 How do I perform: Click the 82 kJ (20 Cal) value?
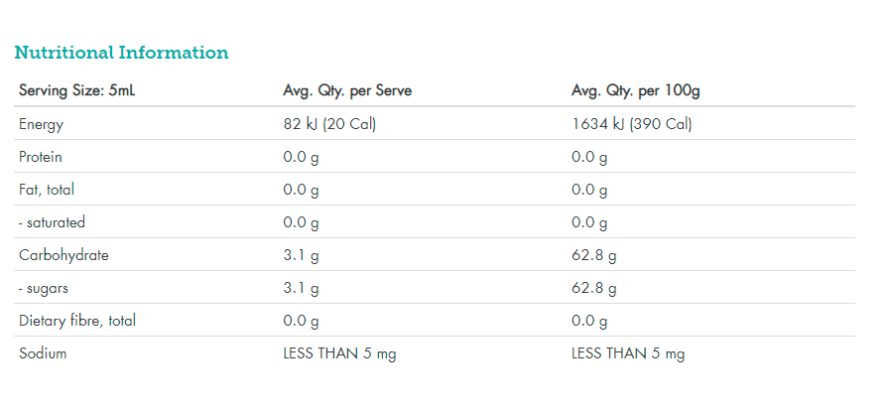point(329,124)
